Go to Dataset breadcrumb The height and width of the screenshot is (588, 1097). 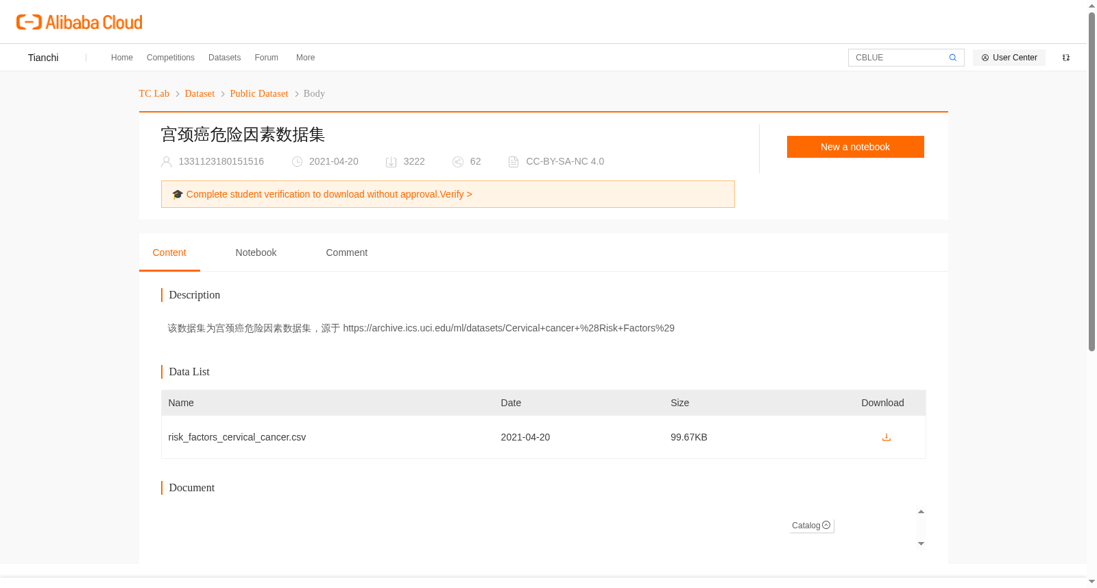200,93
